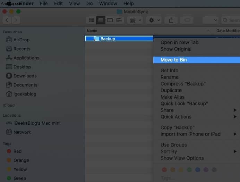The width and height of the screenshot is (240, 182).
Task: Expand the Share submenu
Action: [197, 110]
